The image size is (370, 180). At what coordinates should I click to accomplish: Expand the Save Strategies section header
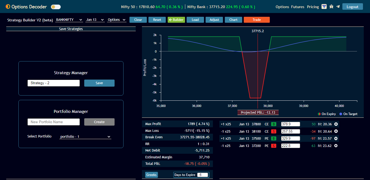tap(71, 29)
